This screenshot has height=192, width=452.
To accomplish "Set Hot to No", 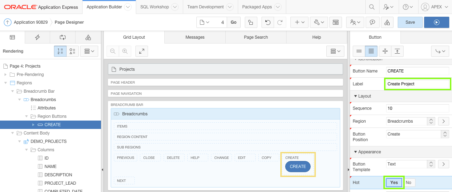I will 408,183.
